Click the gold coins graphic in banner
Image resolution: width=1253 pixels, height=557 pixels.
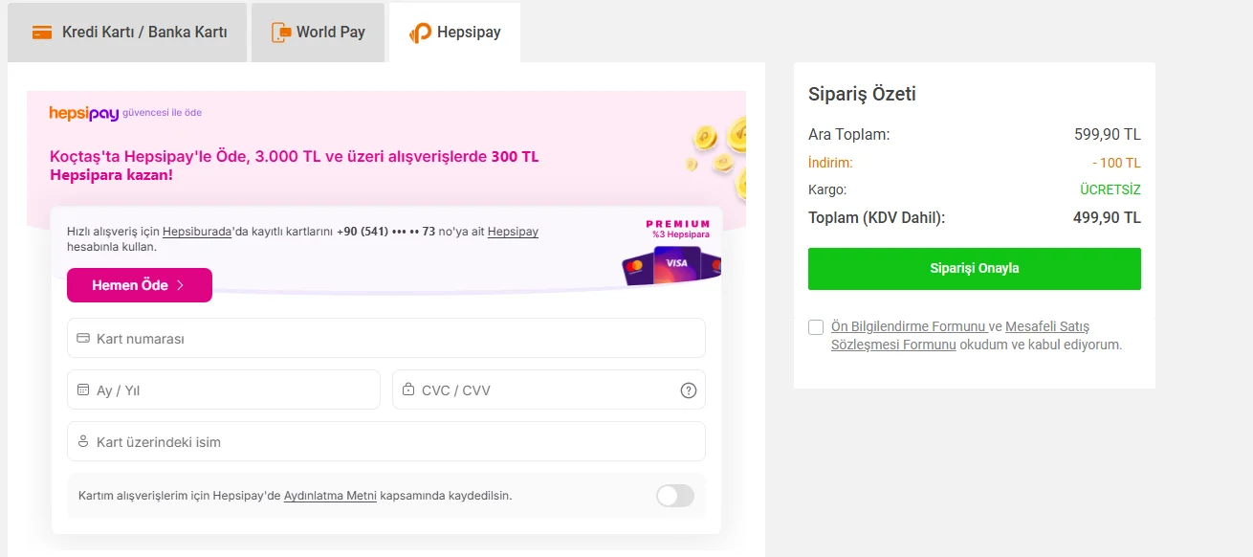[717, 145]
